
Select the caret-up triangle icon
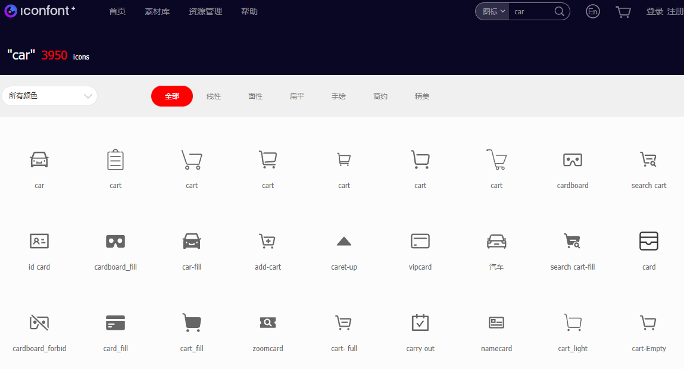click(x=344, y=241)
